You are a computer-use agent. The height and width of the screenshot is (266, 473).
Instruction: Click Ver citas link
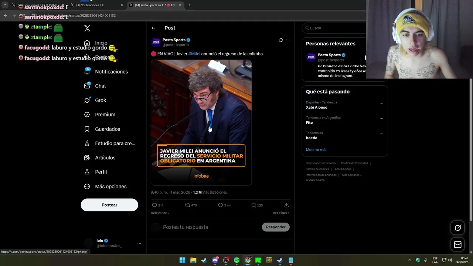[281, 213]
